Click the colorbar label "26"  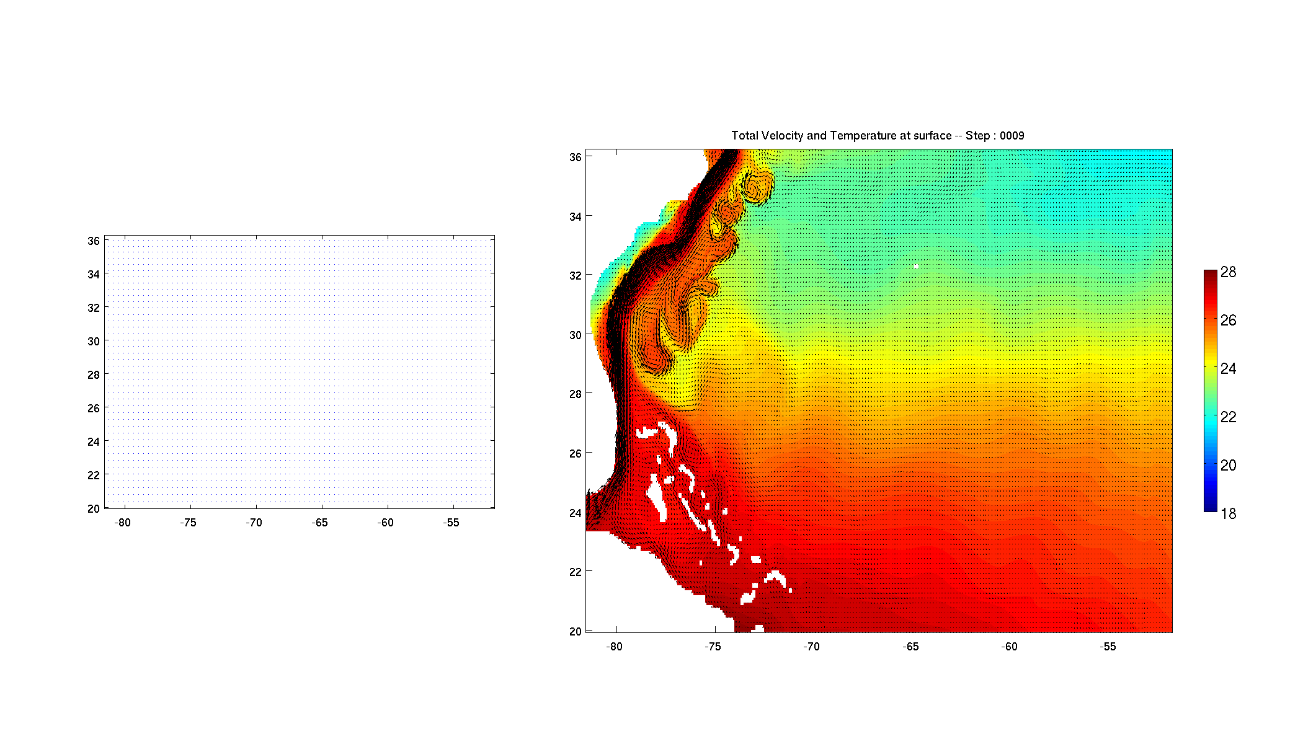click(1228, 321)
